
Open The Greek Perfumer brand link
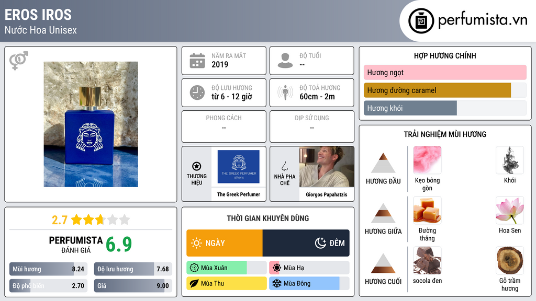pos(239,194)
